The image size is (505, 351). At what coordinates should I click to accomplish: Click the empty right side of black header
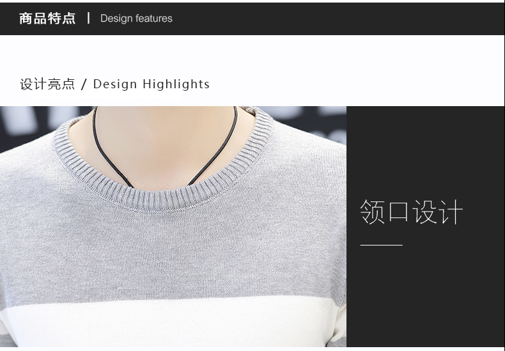coord(352,19)
